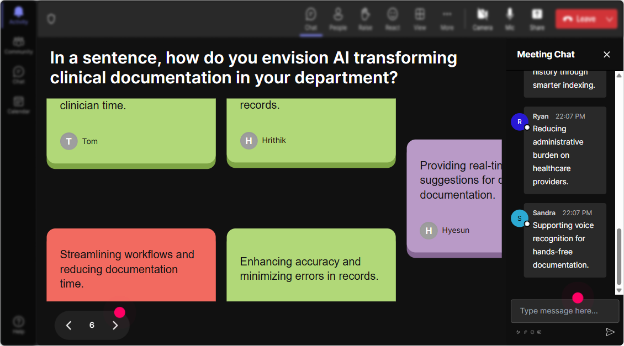Viewport: 624px width, 346px height.
Task: Click the chat scrollbar thumb
Action: point(619,257)
